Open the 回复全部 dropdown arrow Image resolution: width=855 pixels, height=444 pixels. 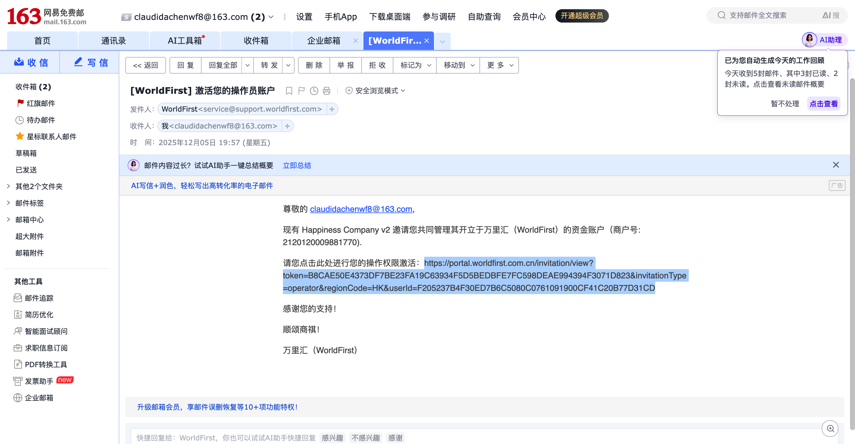pos(247,65)
